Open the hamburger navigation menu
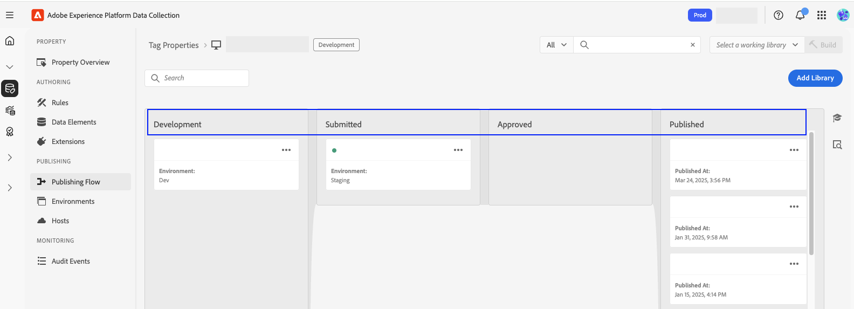The height and width of the screenshot is (309, 854). pyautogui.click(x=10, y=15)
